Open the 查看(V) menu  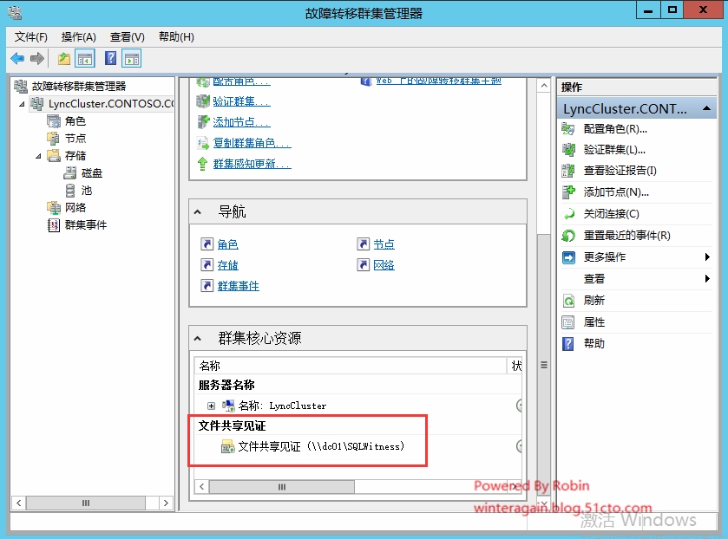[x=128, y=36]
